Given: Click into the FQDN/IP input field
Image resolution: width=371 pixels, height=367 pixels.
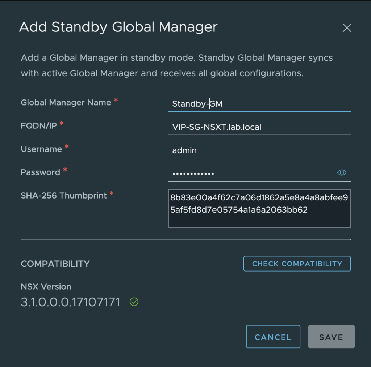Looking at the screenshot, I should click(x=259, y=127).
